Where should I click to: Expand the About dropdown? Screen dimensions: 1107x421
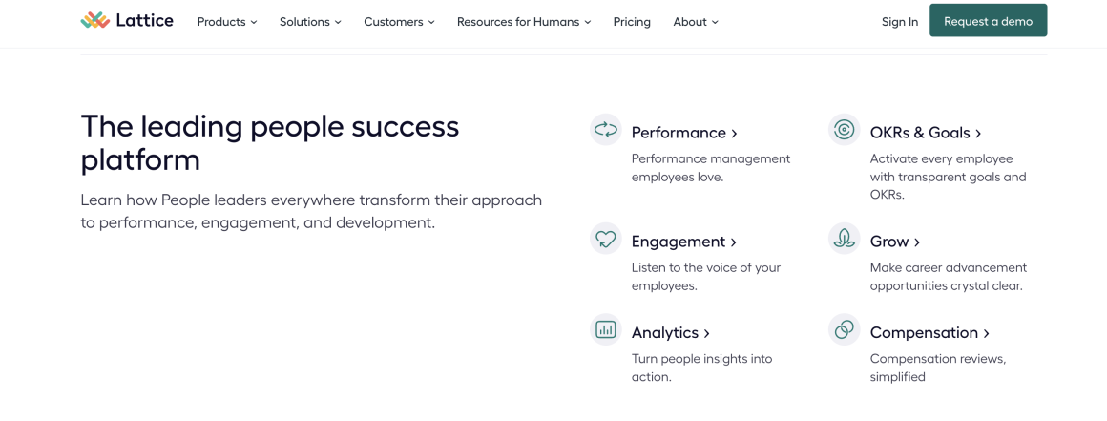coord(696,22)
